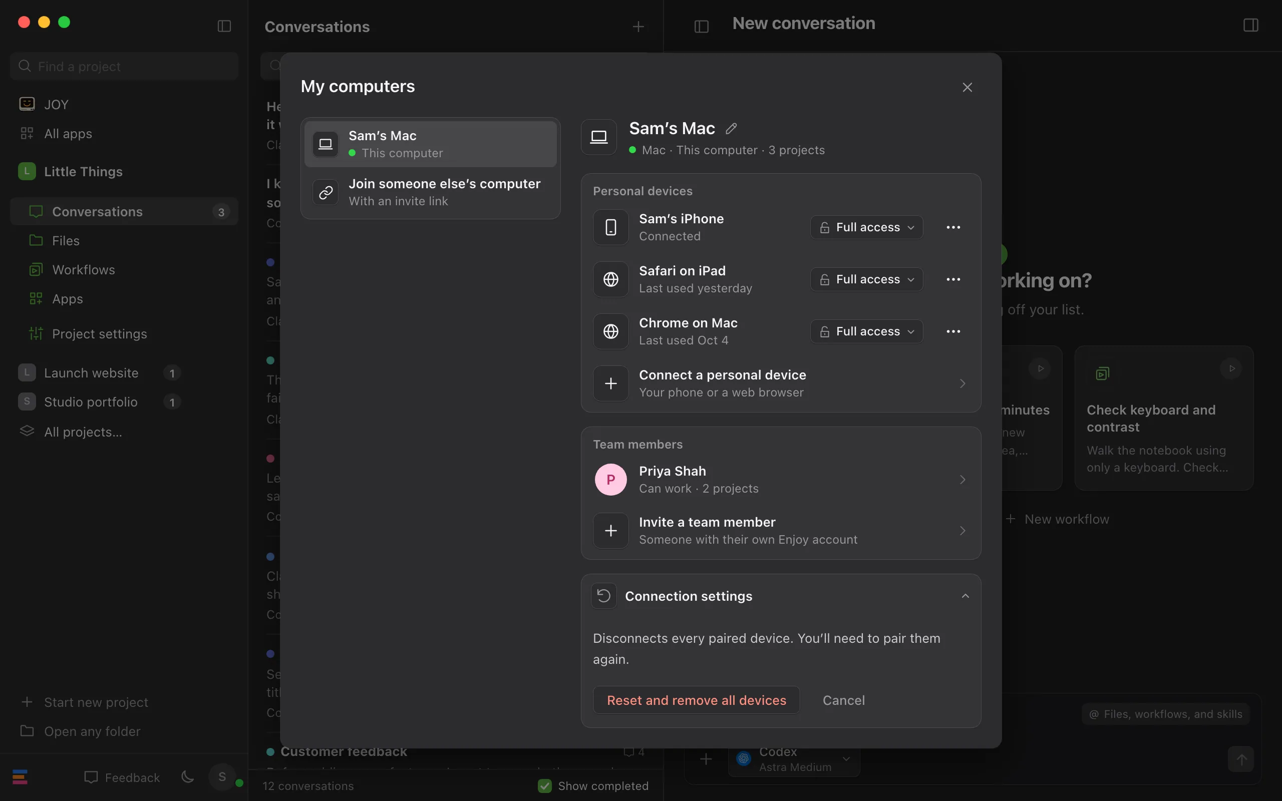Click Connect a personal device
1282x801 pixels.
coord(781,383)
